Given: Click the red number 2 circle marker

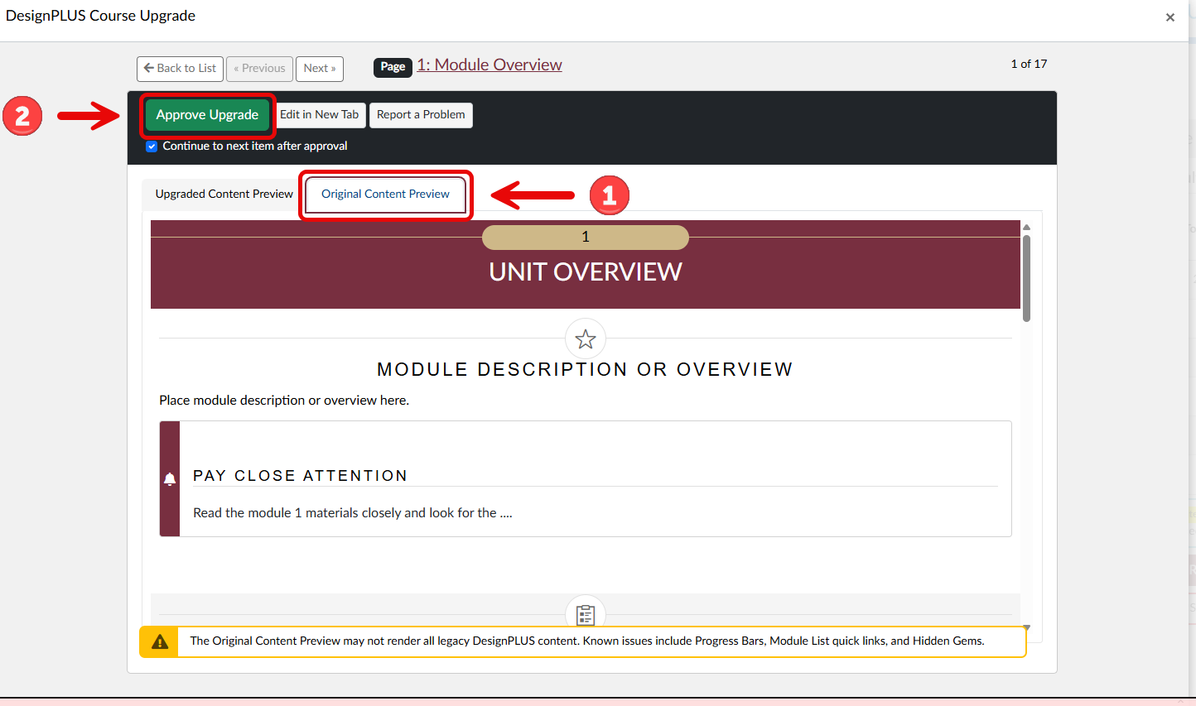Looking at the screenshot, I should [22, 116].
